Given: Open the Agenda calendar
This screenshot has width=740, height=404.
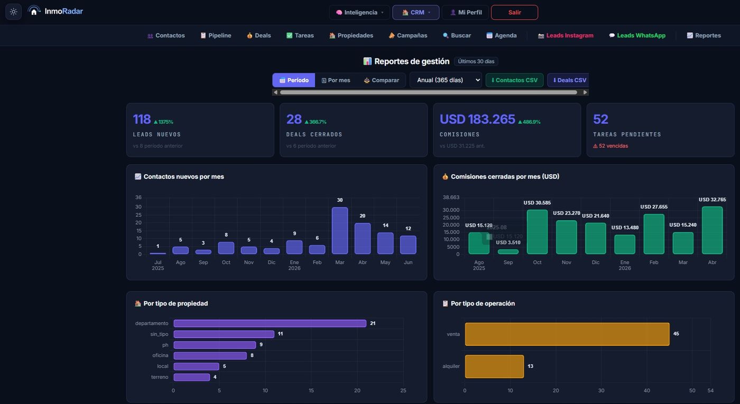Looking at the screenshot, I should [x=501, y=35].
